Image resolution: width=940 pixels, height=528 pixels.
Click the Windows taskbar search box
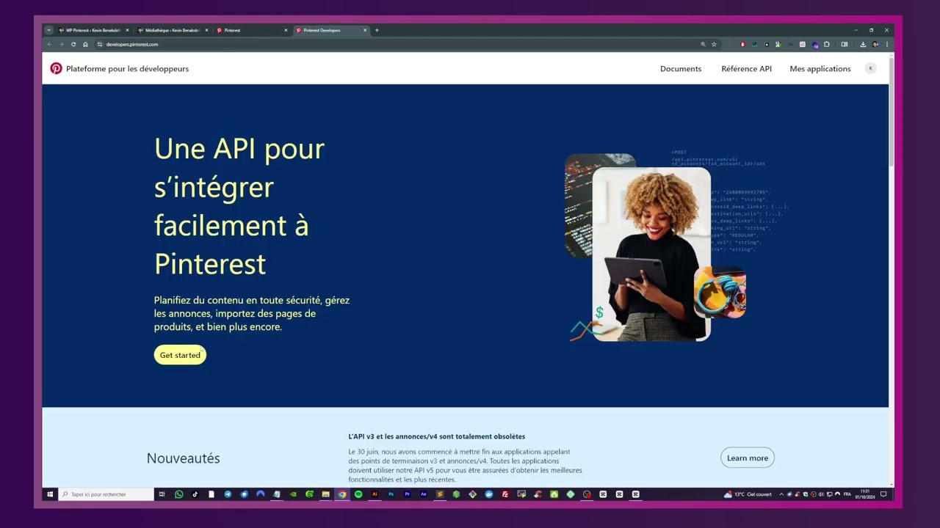click(106, 494)
